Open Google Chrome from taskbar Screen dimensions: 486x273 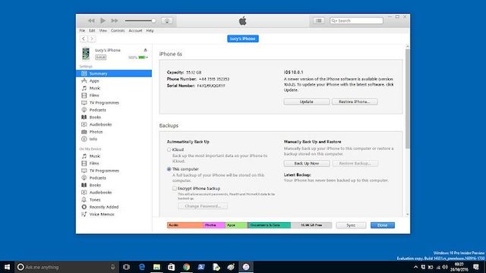(186, 267)
